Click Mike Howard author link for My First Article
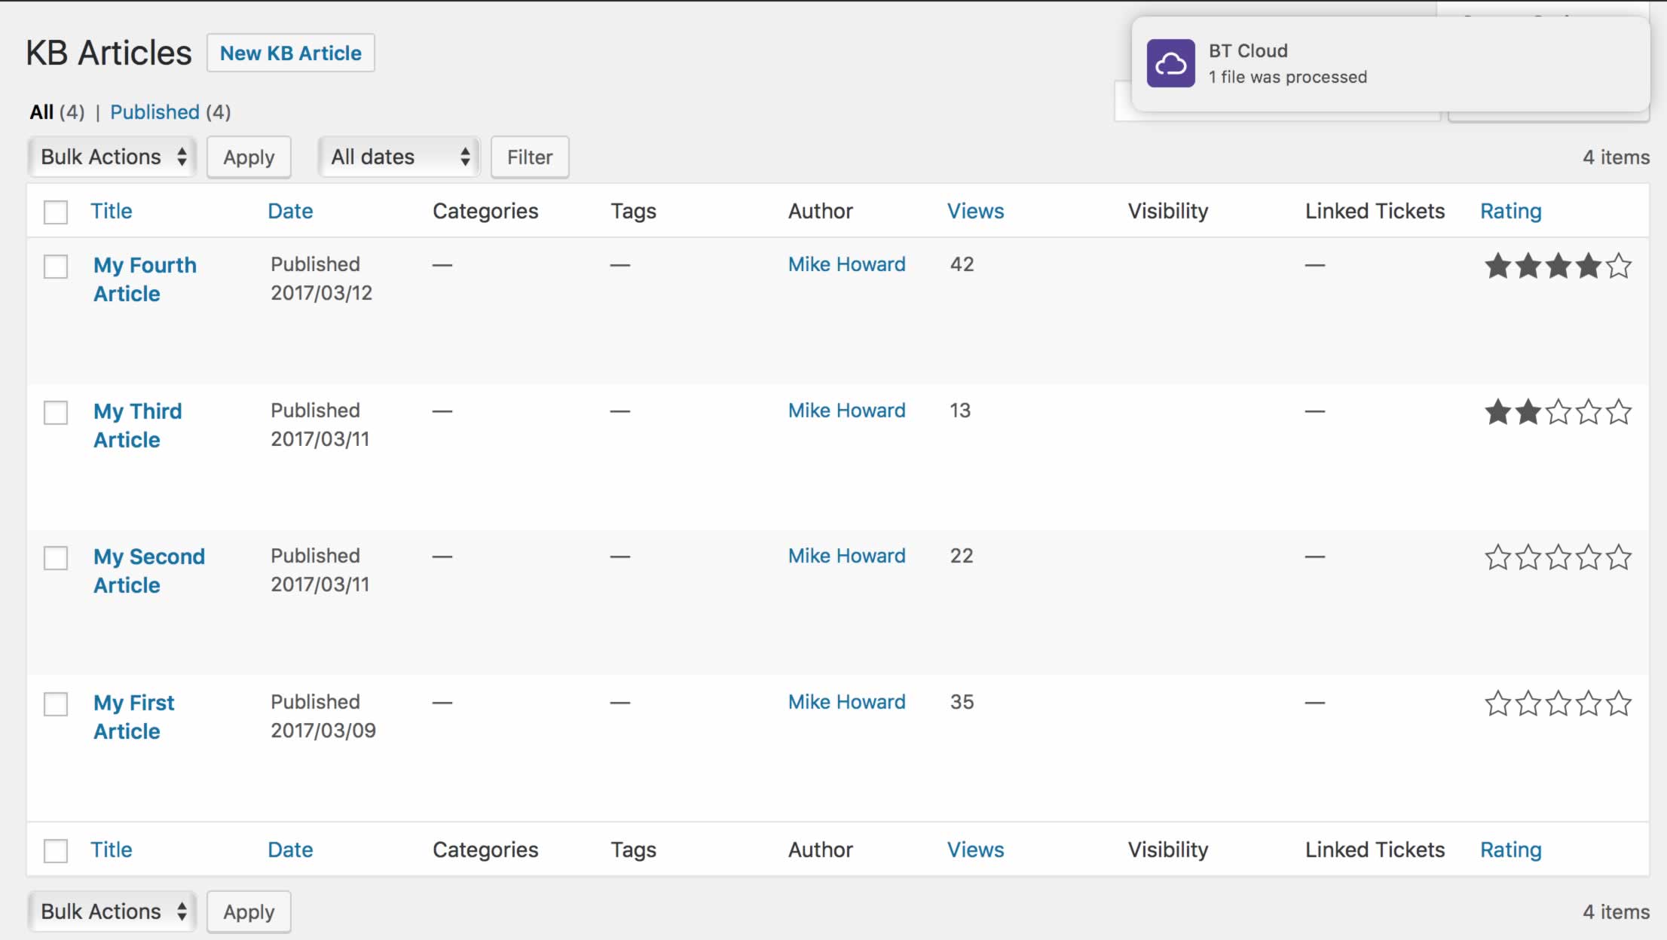This screenshot has width=1667, height=940. coord(846,702)
